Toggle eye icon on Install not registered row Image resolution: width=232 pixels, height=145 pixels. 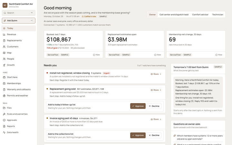[x=152, y=74]
